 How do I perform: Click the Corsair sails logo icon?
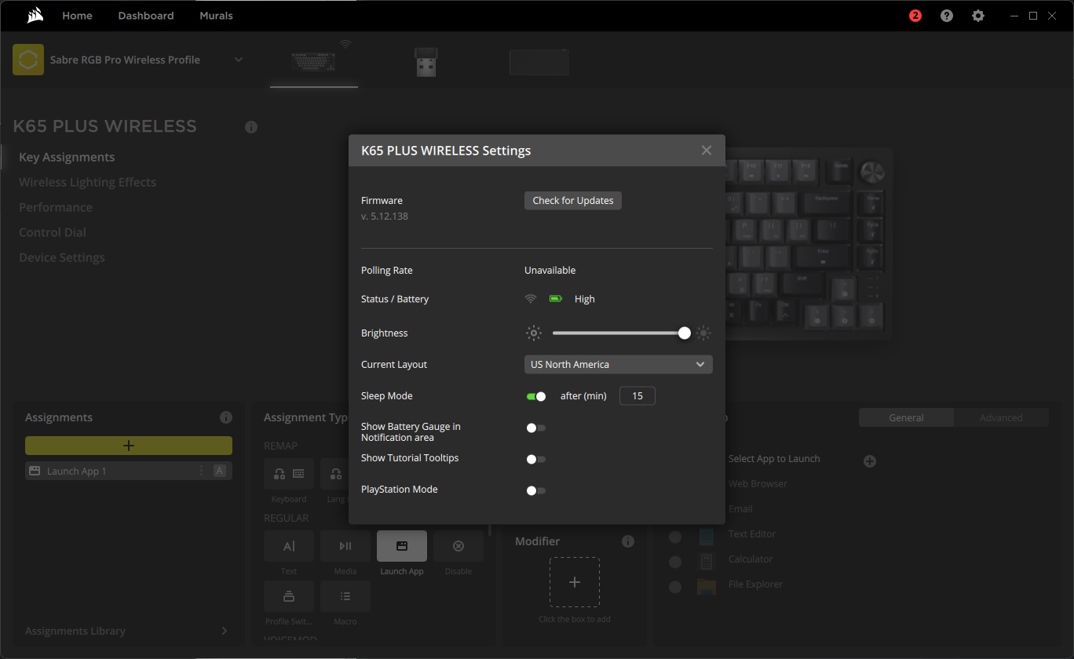[34, 15]
